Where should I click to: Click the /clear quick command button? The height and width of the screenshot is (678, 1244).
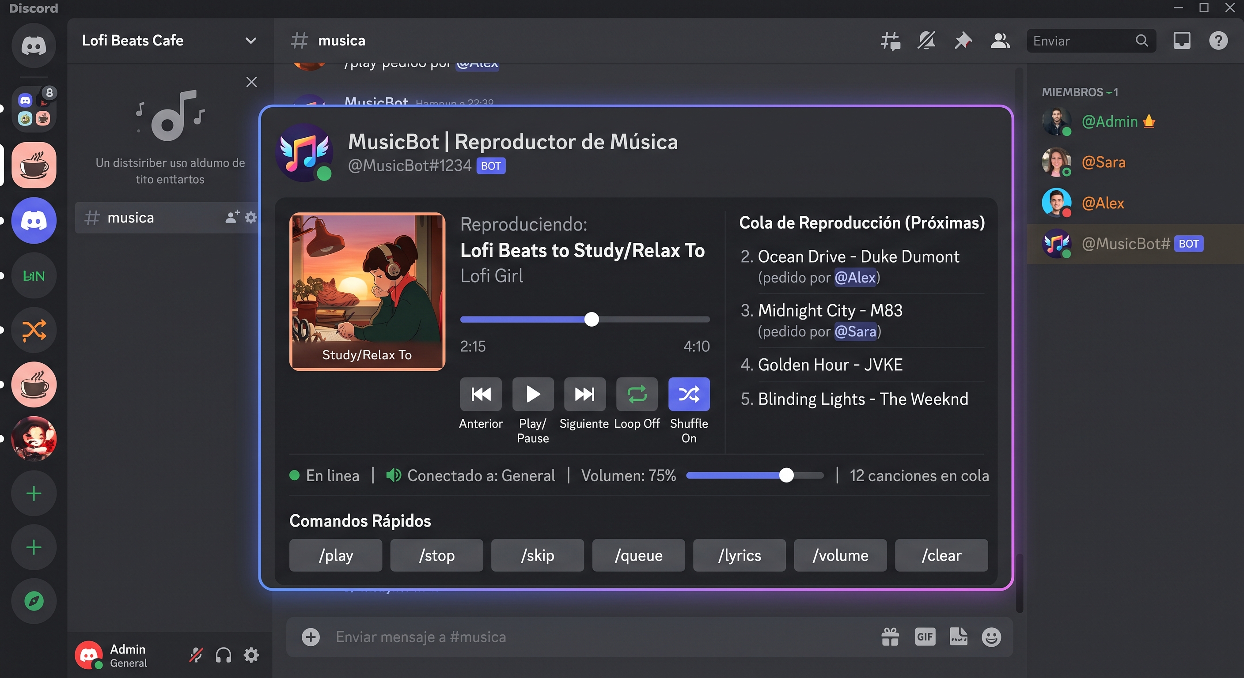[x=941, y=555]
